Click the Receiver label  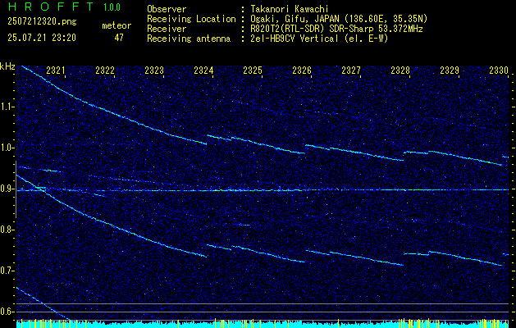tap(167, 29)
